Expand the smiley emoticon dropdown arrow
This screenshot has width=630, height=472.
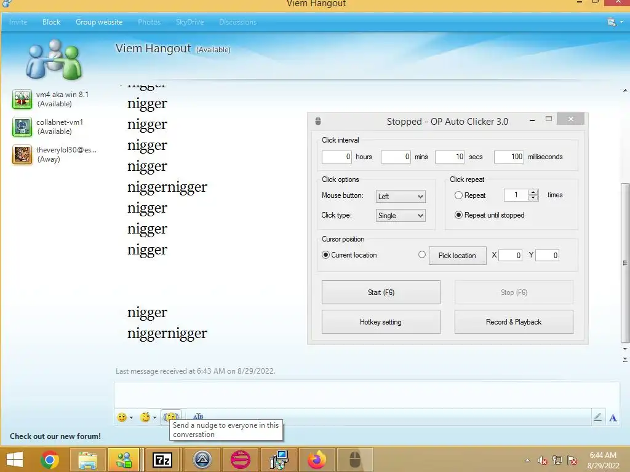pos(132,418)
